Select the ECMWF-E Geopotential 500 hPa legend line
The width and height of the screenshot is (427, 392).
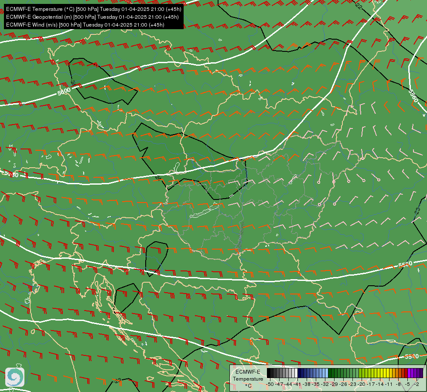[x=92, y=17]
